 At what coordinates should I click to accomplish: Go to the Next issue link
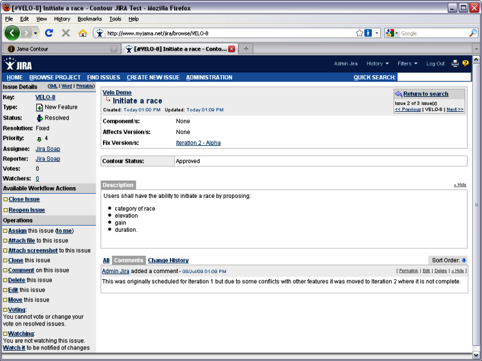pos(455,110)
